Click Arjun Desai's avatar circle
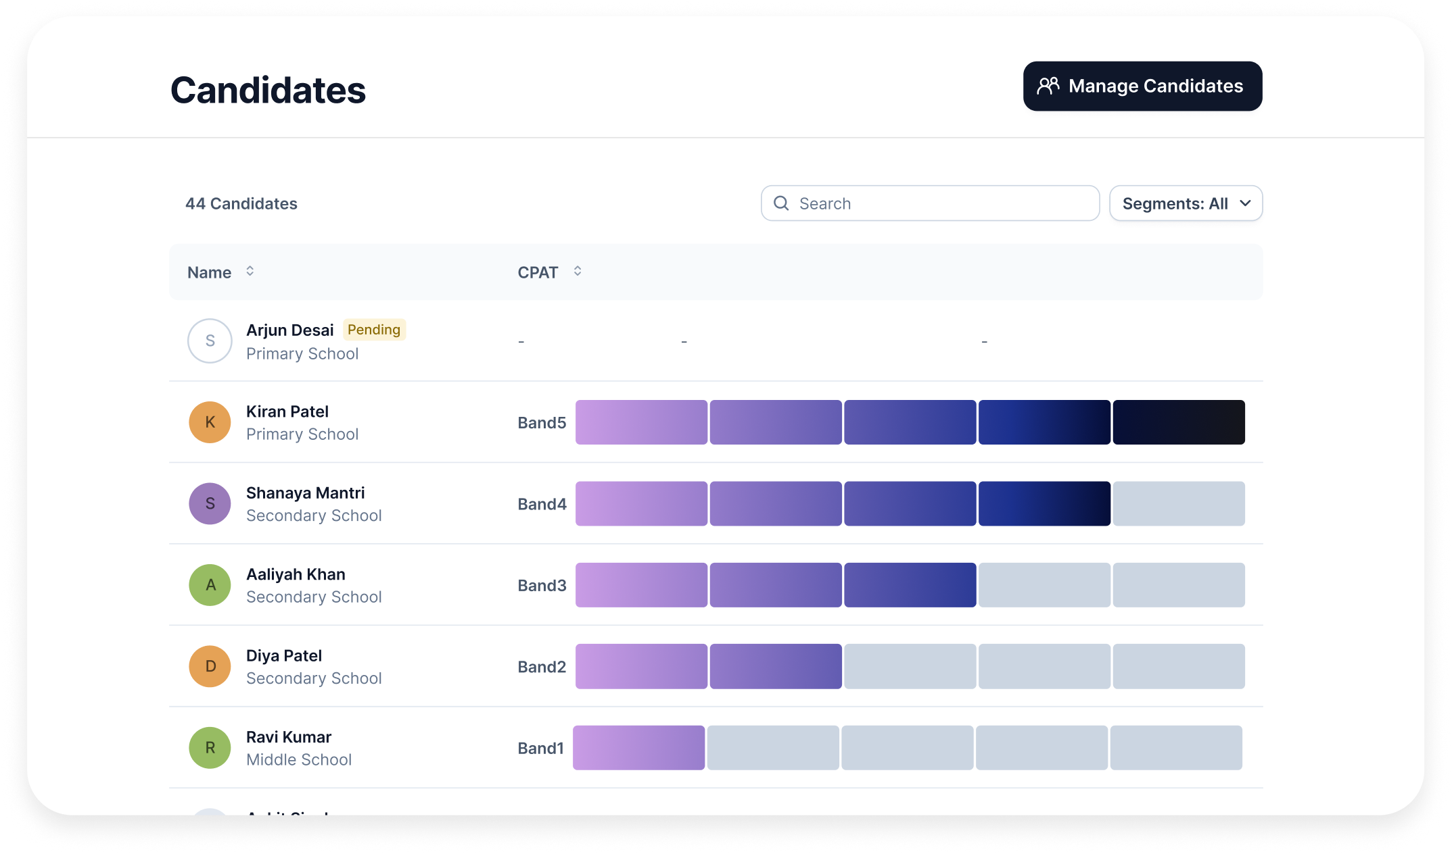 coord(210,341)
